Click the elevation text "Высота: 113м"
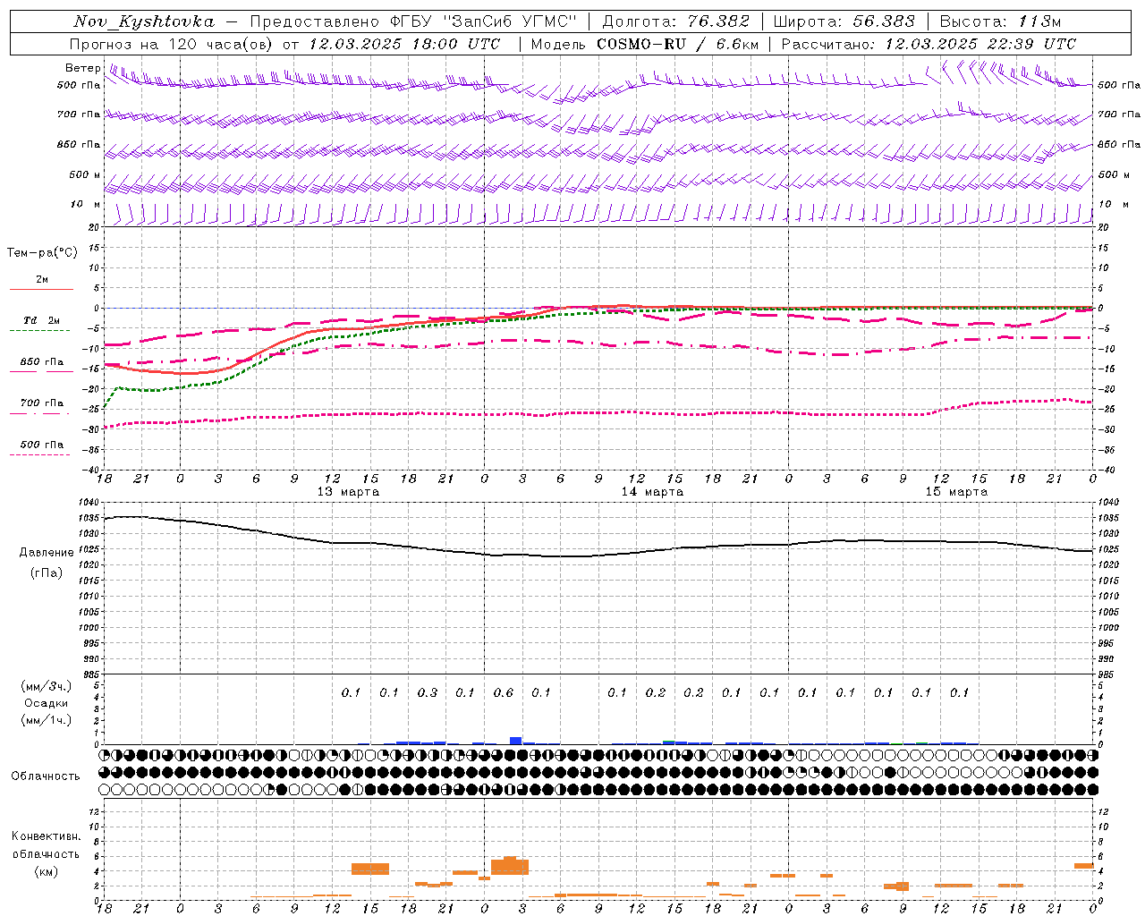The width and height of the screenshot is (1145, 916). click(1000, 21)
